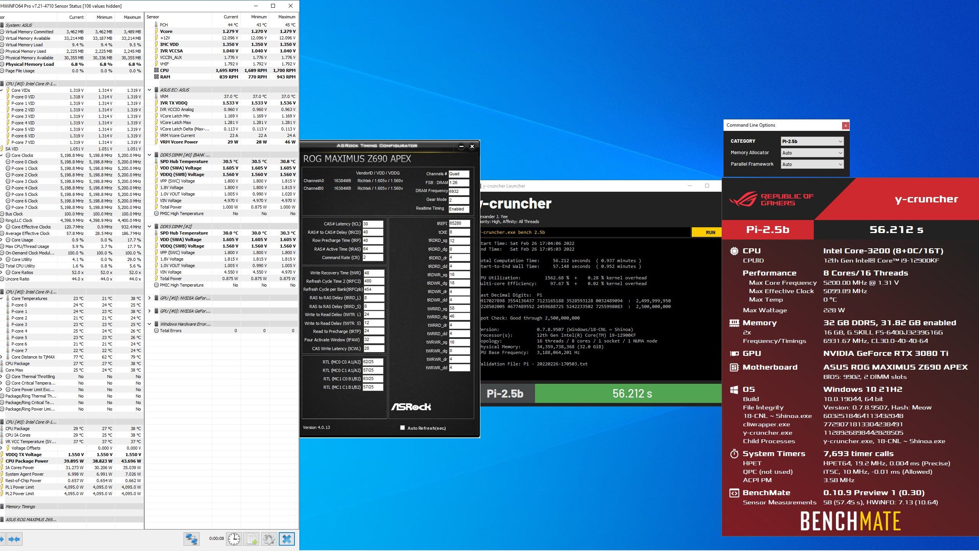979x551 pixels.
Task: Open the Parallel Framework dropdown
Action: [812, 165]
